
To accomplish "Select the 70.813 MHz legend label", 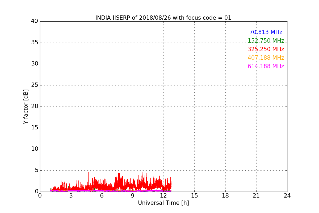I will pyautogui.click(x=266, y=32).
